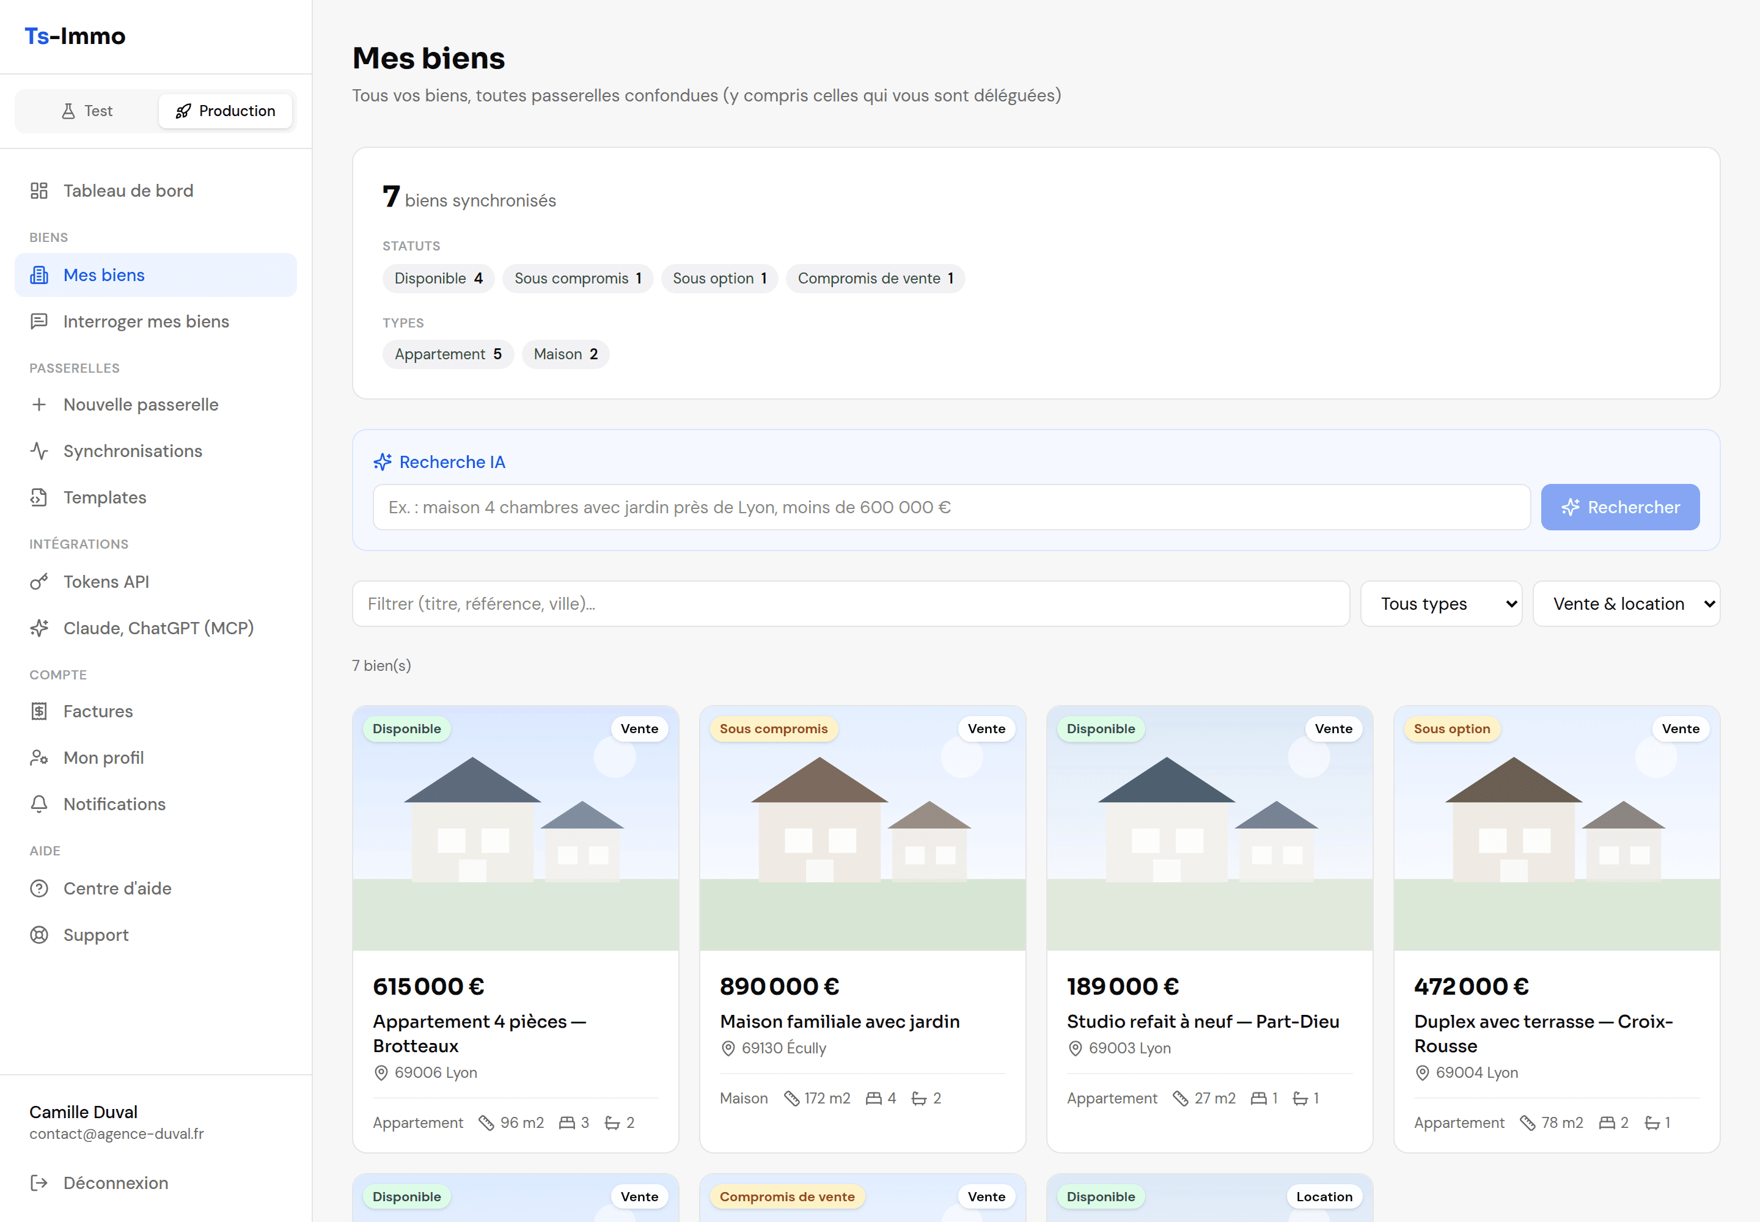Viewport: 1760px width, 1222px height.
Task: Click the Mon profil user icon
Action: click(39, 758)
